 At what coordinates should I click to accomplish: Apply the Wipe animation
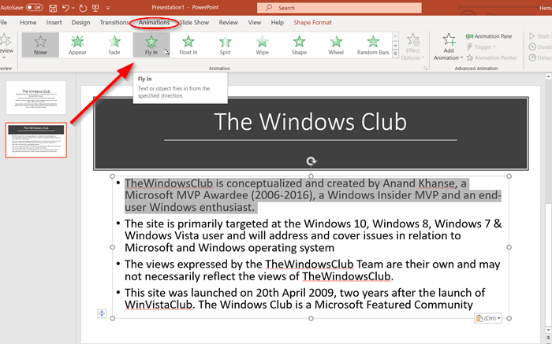[261, 45]
